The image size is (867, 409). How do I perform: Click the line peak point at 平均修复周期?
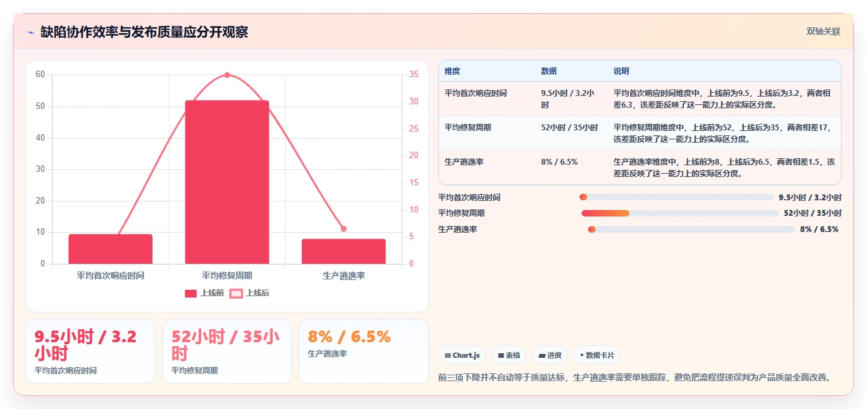227,75
